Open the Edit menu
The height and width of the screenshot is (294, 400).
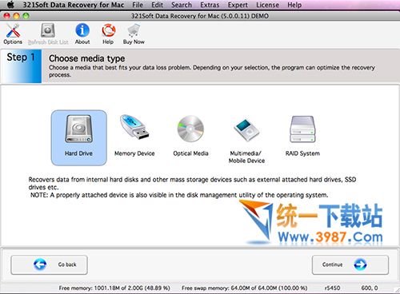click(x=157, y=5)
